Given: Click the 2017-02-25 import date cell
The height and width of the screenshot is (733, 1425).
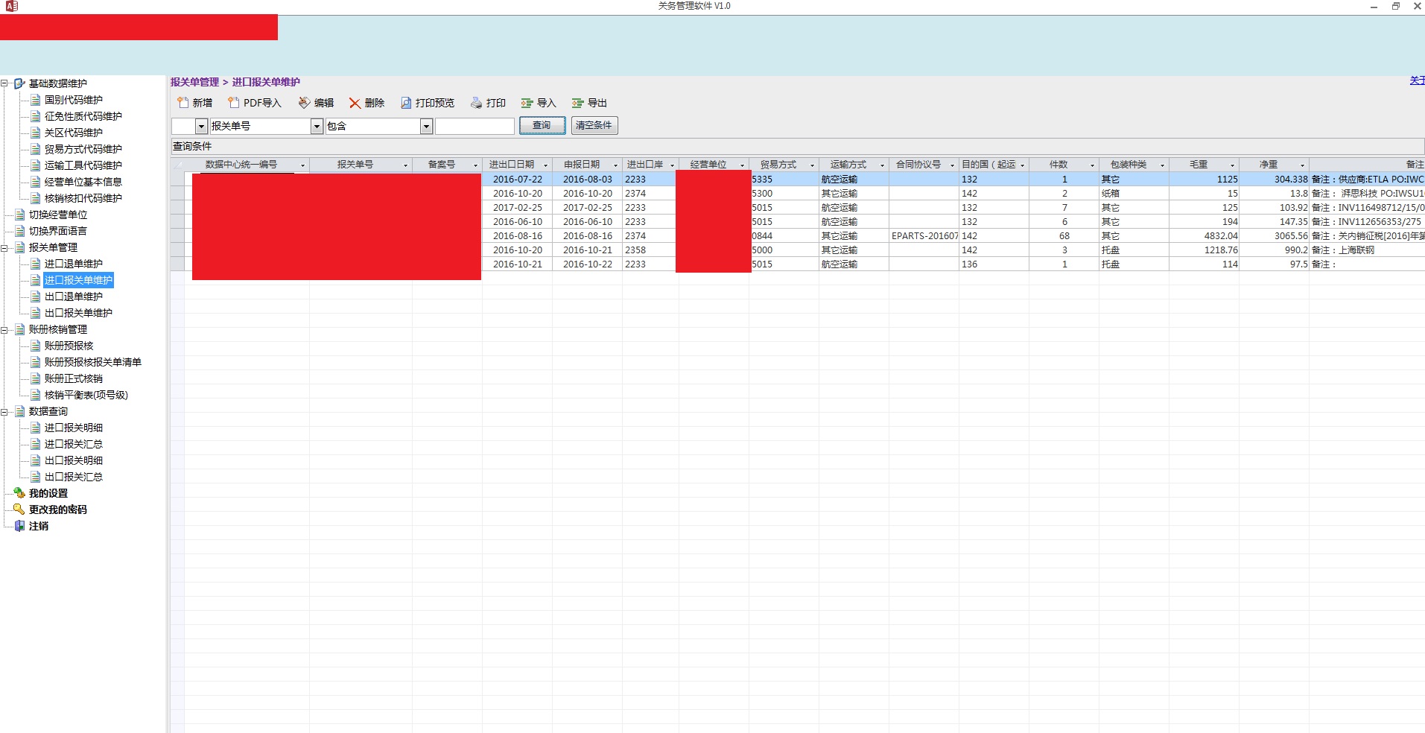Looking at the screenshot, I should 518,208.
